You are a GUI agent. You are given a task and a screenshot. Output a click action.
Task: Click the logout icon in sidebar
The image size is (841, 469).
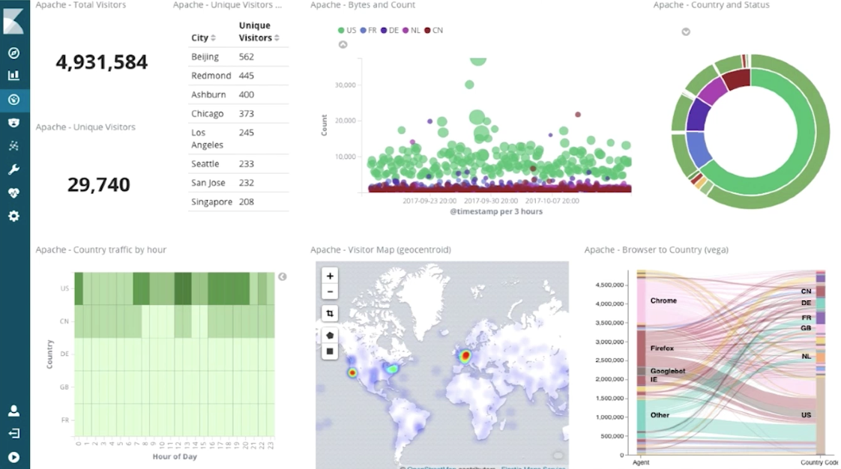point(14,433)
